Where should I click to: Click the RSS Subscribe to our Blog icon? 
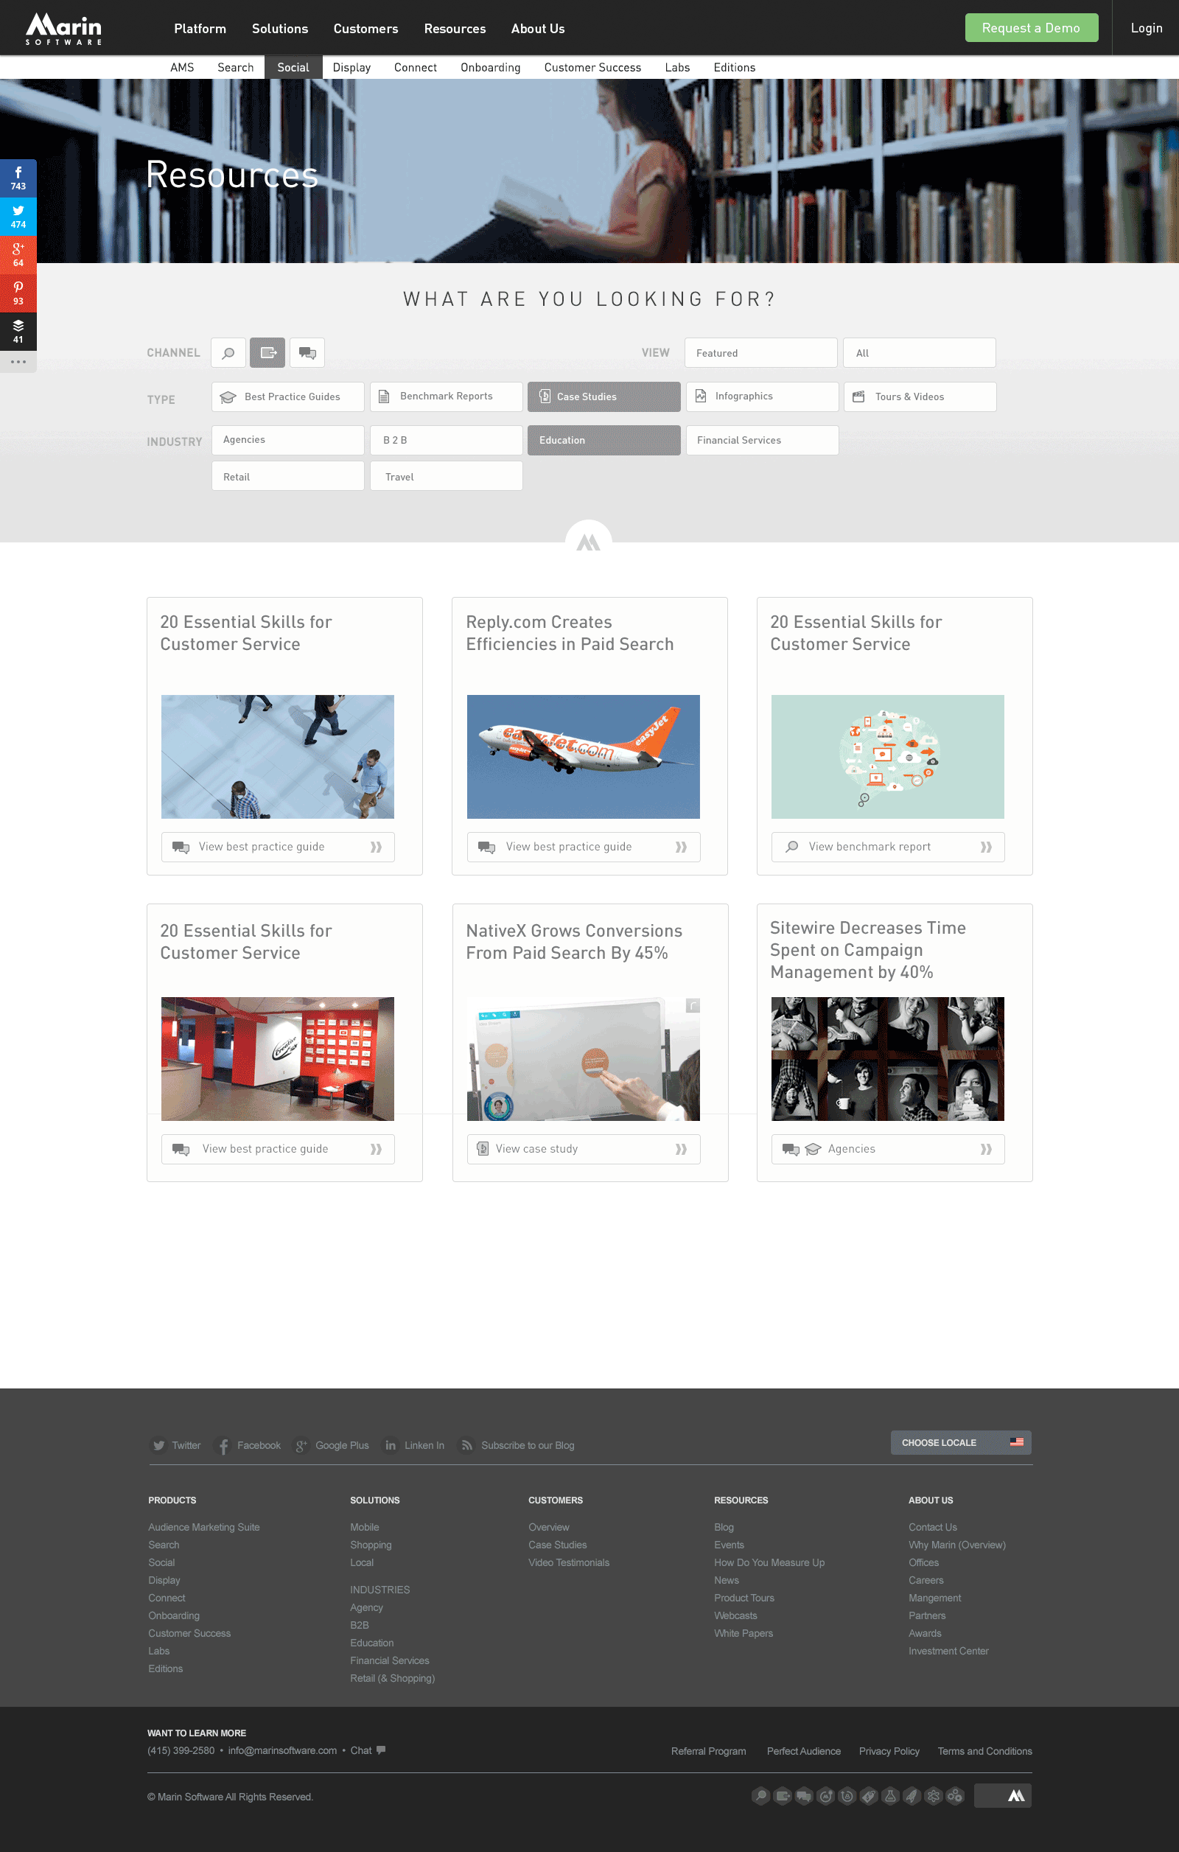click(x=466, y=1445)
